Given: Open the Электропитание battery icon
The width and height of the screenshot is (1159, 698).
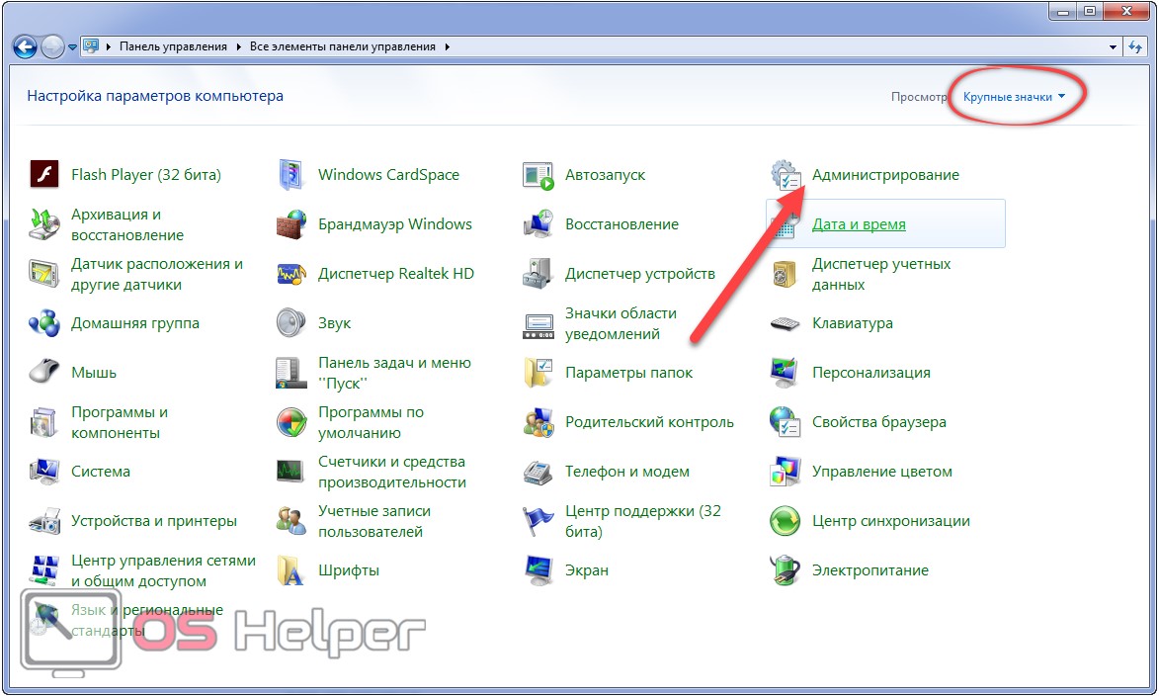Looking at the screenshot, I should click(785, 570).
